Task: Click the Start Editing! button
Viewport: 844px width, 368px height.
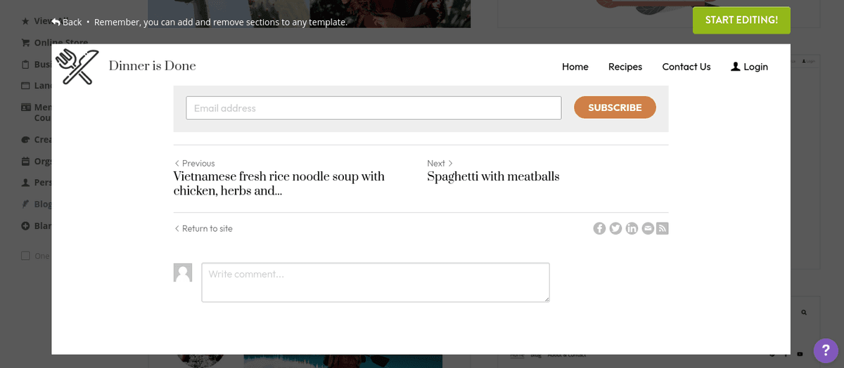Action: pyautogui.click(x=741, y=20)
